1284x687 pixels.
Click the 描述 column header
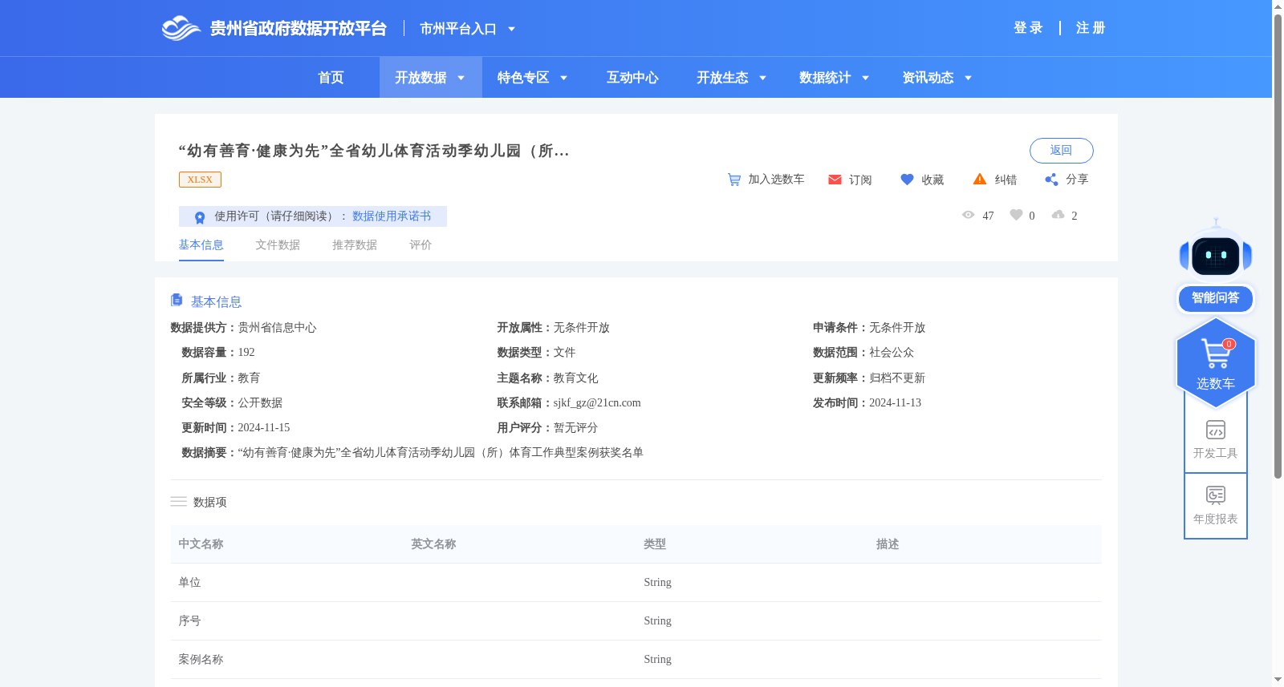[888, 544]
